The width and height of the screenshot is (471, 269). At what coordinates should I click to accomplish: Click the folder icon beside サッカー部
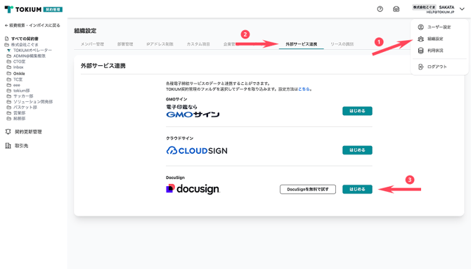(x=8, y=96)
